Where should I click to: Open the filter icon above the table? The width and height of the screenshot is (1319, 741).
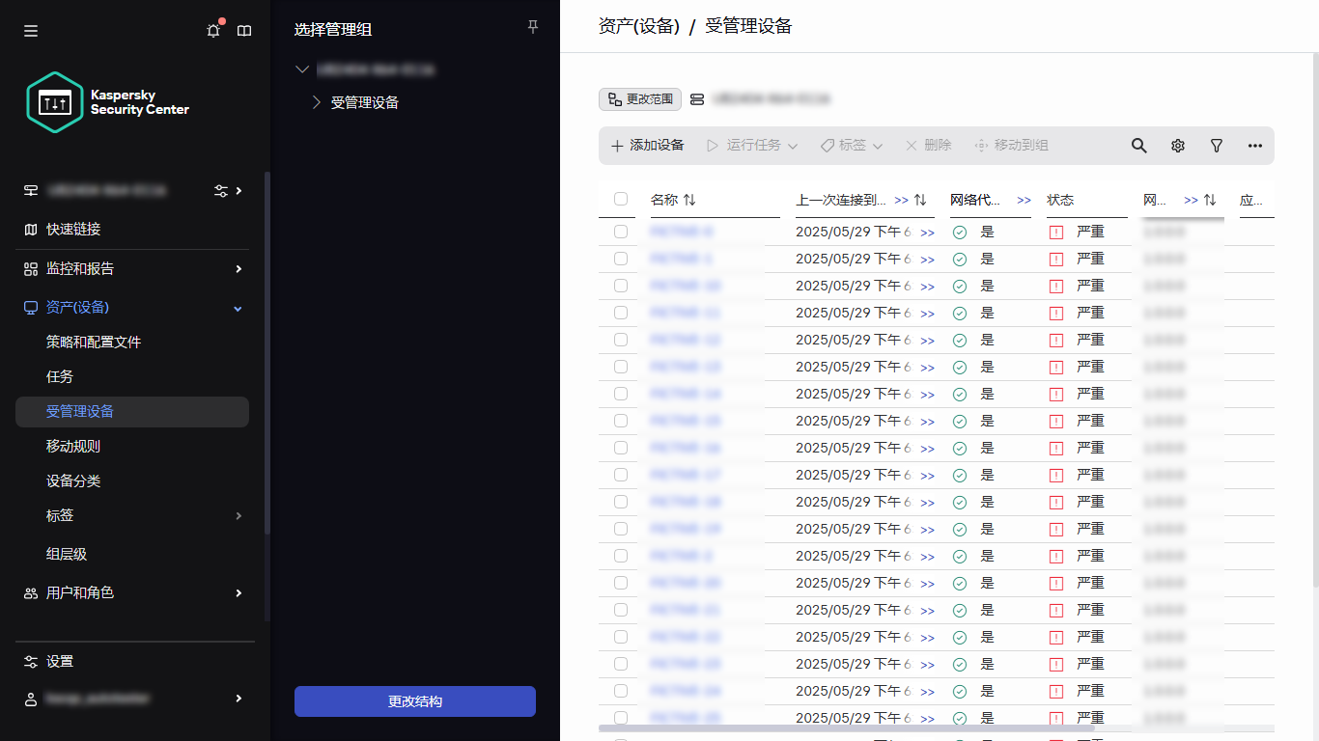coord(1216,146)
